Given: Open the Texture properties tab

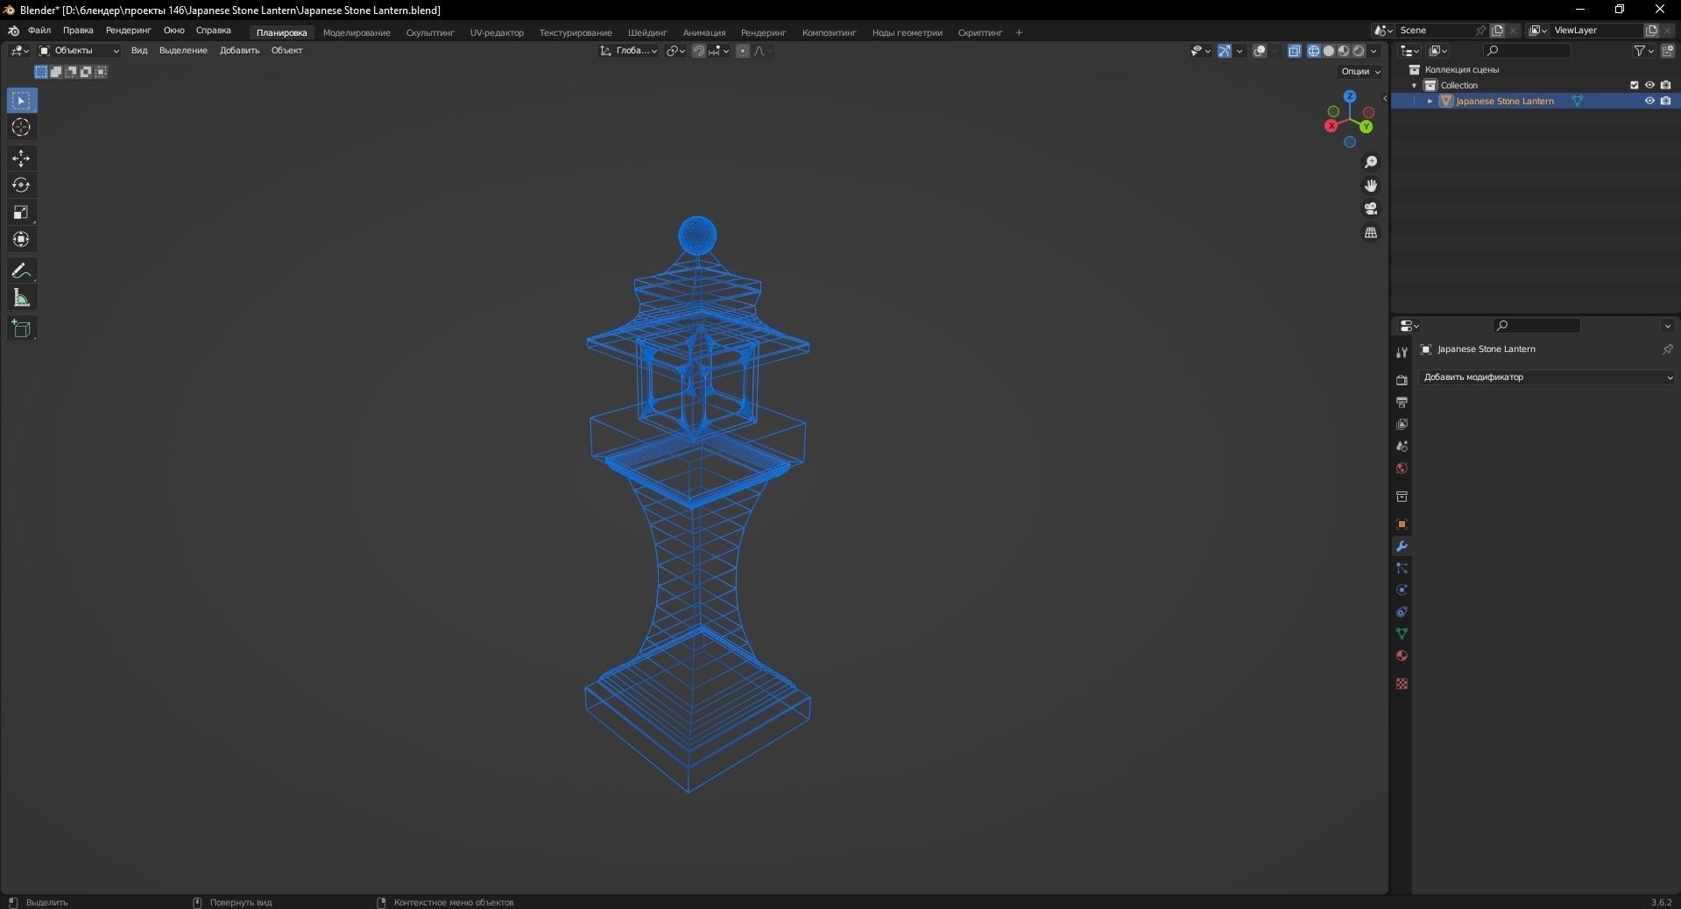Looking at the screenshot, I should [x=1402, y=683].
